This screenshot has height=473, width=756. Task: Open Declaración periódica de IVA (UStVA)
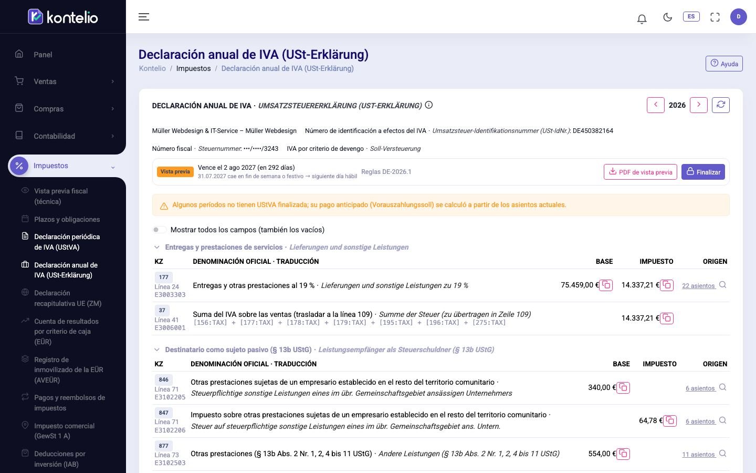(67, 242)
